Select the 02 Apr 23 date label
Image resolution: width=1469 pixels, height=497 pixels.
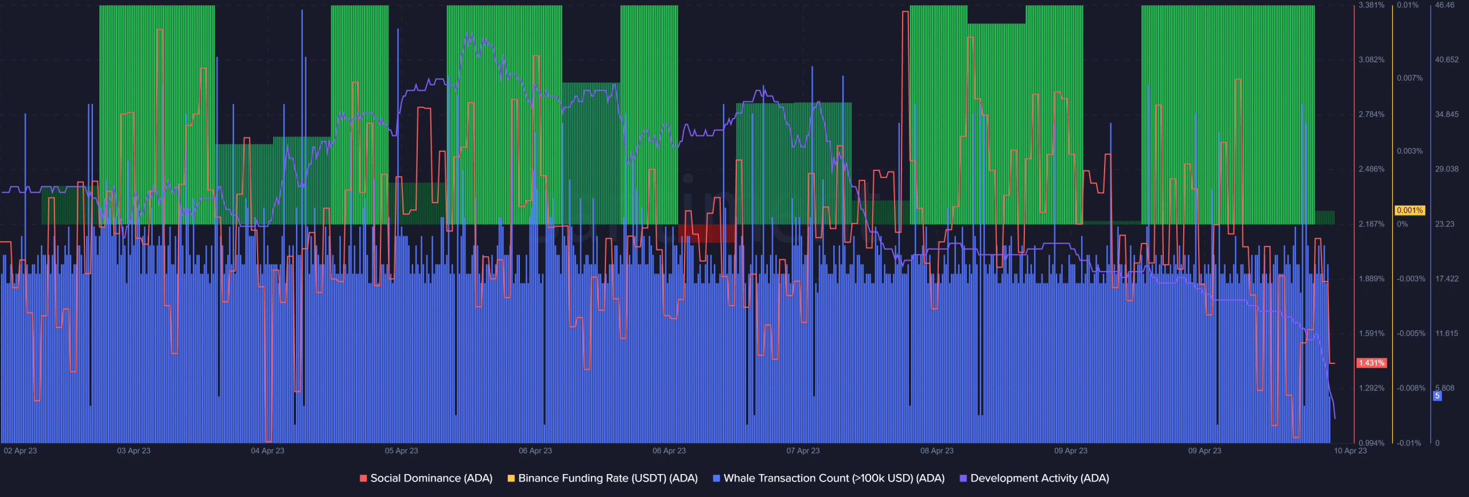click(x=20, y=451)
